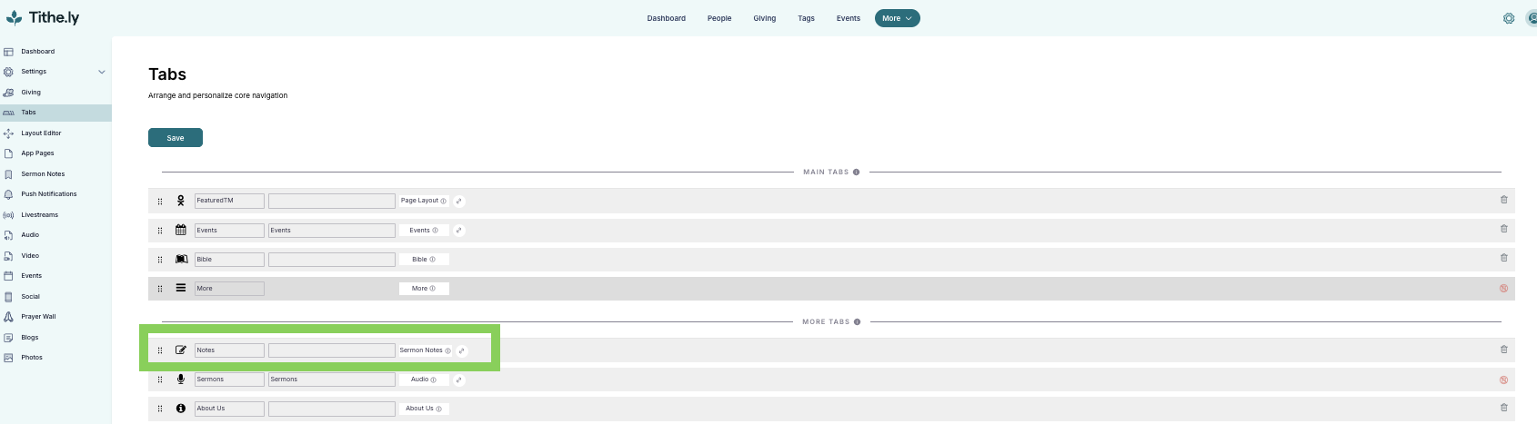1537x424 pixels.
Task: Click the MAIN TABS info icon
Action: (857, 172)
